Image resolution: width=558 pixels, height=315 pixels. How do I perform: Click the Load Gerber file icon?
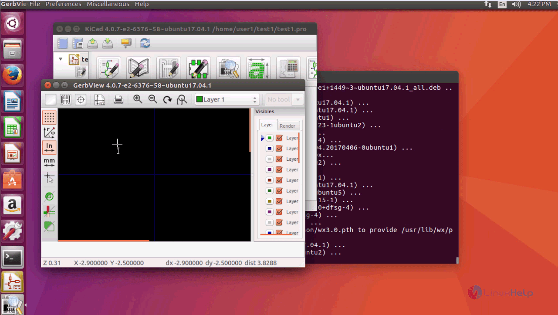[x=65, y=100]
